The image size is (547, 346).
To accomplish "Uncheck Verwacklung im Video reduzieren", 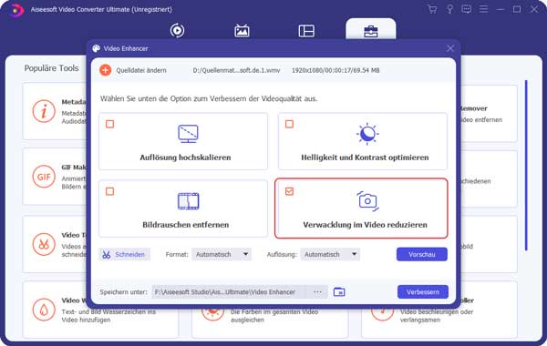I will [x=289, y=191].
